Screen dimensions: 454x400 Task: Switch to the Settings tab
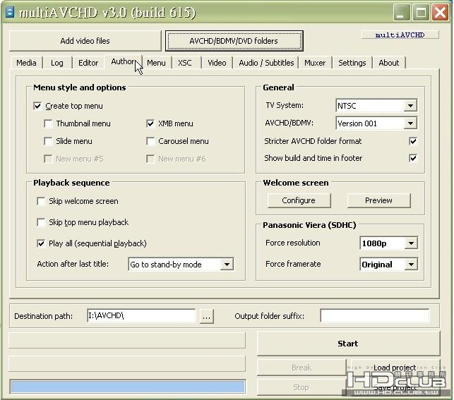[352, 63]
